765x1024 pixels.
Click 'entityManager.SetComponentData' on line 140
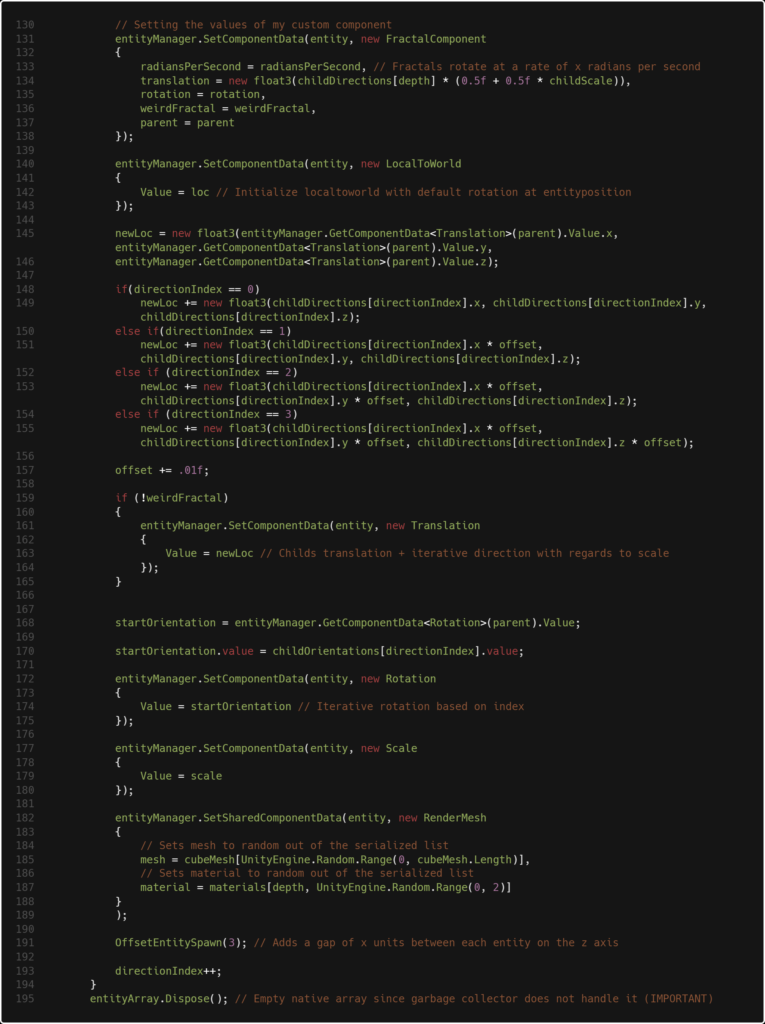coord(210,164)
